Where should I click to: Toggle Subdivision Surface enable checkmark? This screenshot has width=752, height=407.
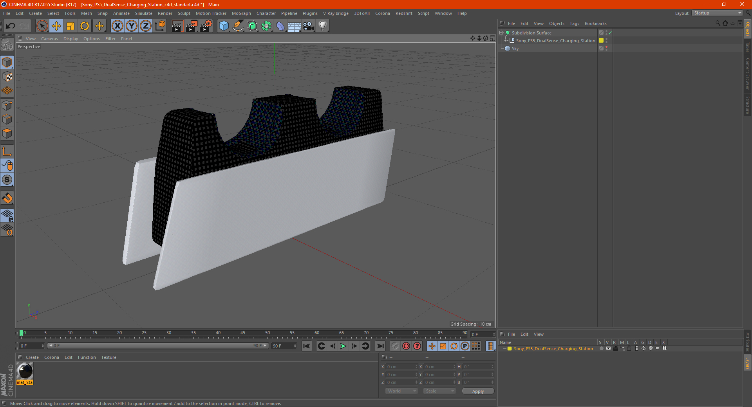(x=610, y=33)
